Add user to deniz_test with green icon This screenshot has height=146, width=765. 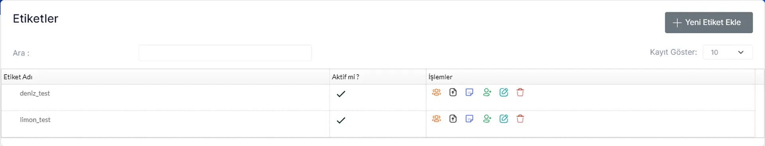(487, 92)
